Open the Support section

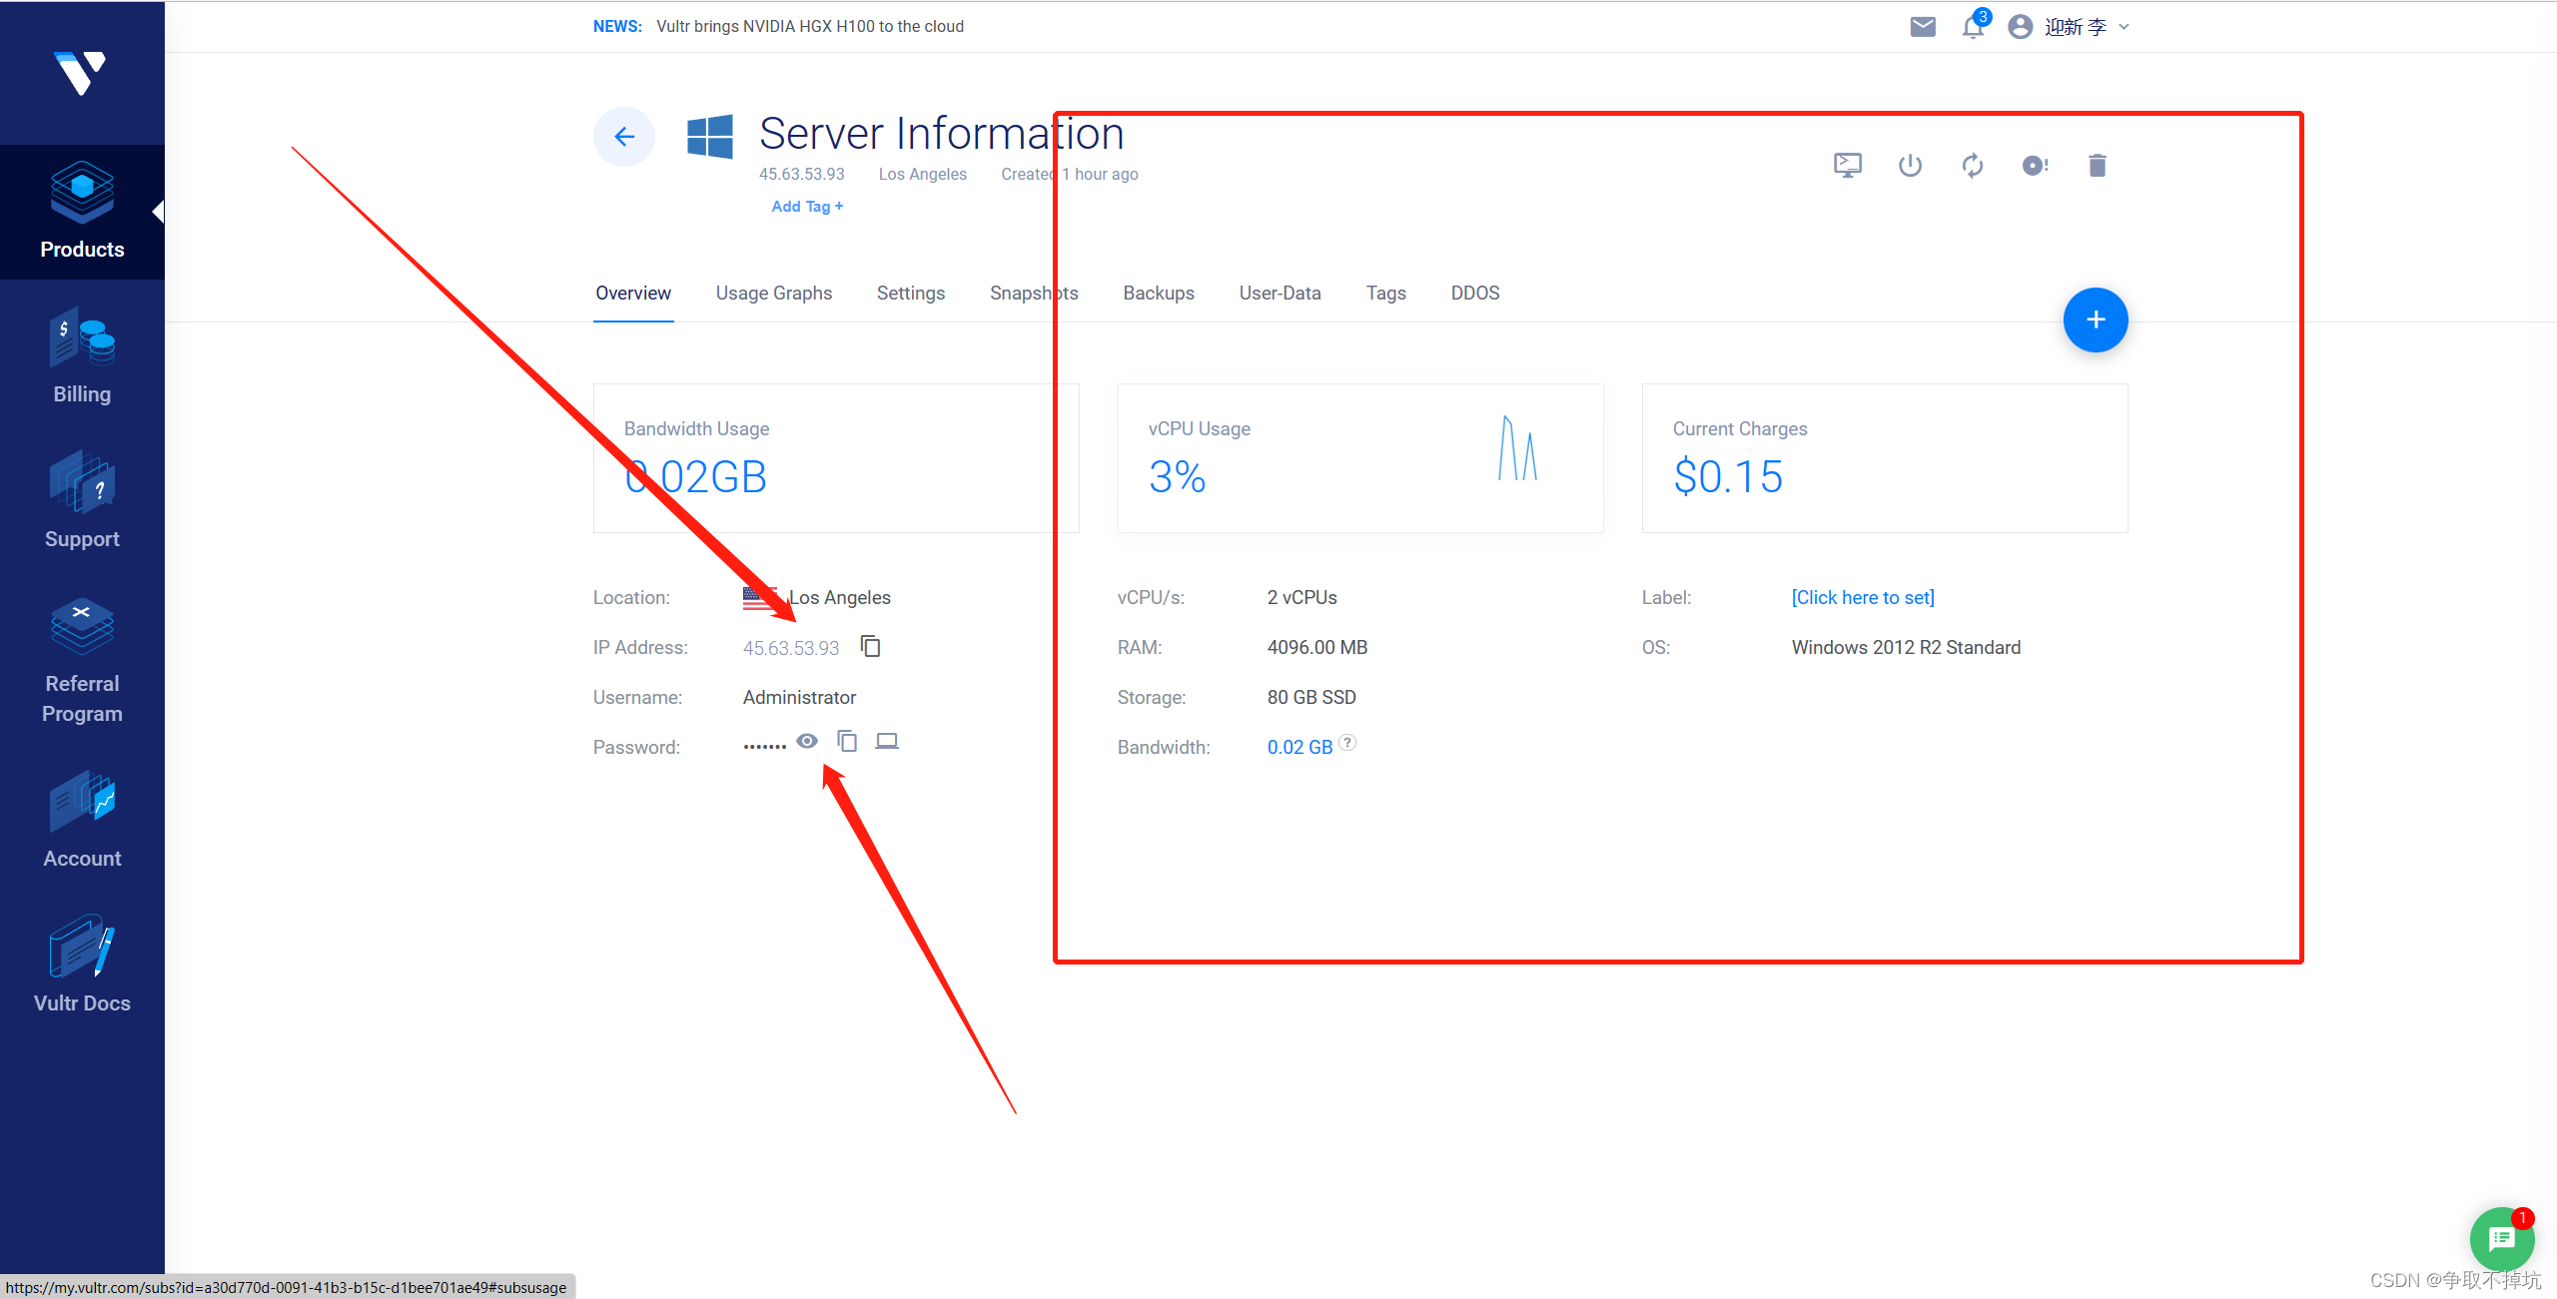(82, 501)
